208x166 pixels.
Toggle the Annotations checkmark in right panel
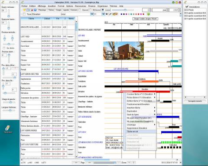point(187,6)
